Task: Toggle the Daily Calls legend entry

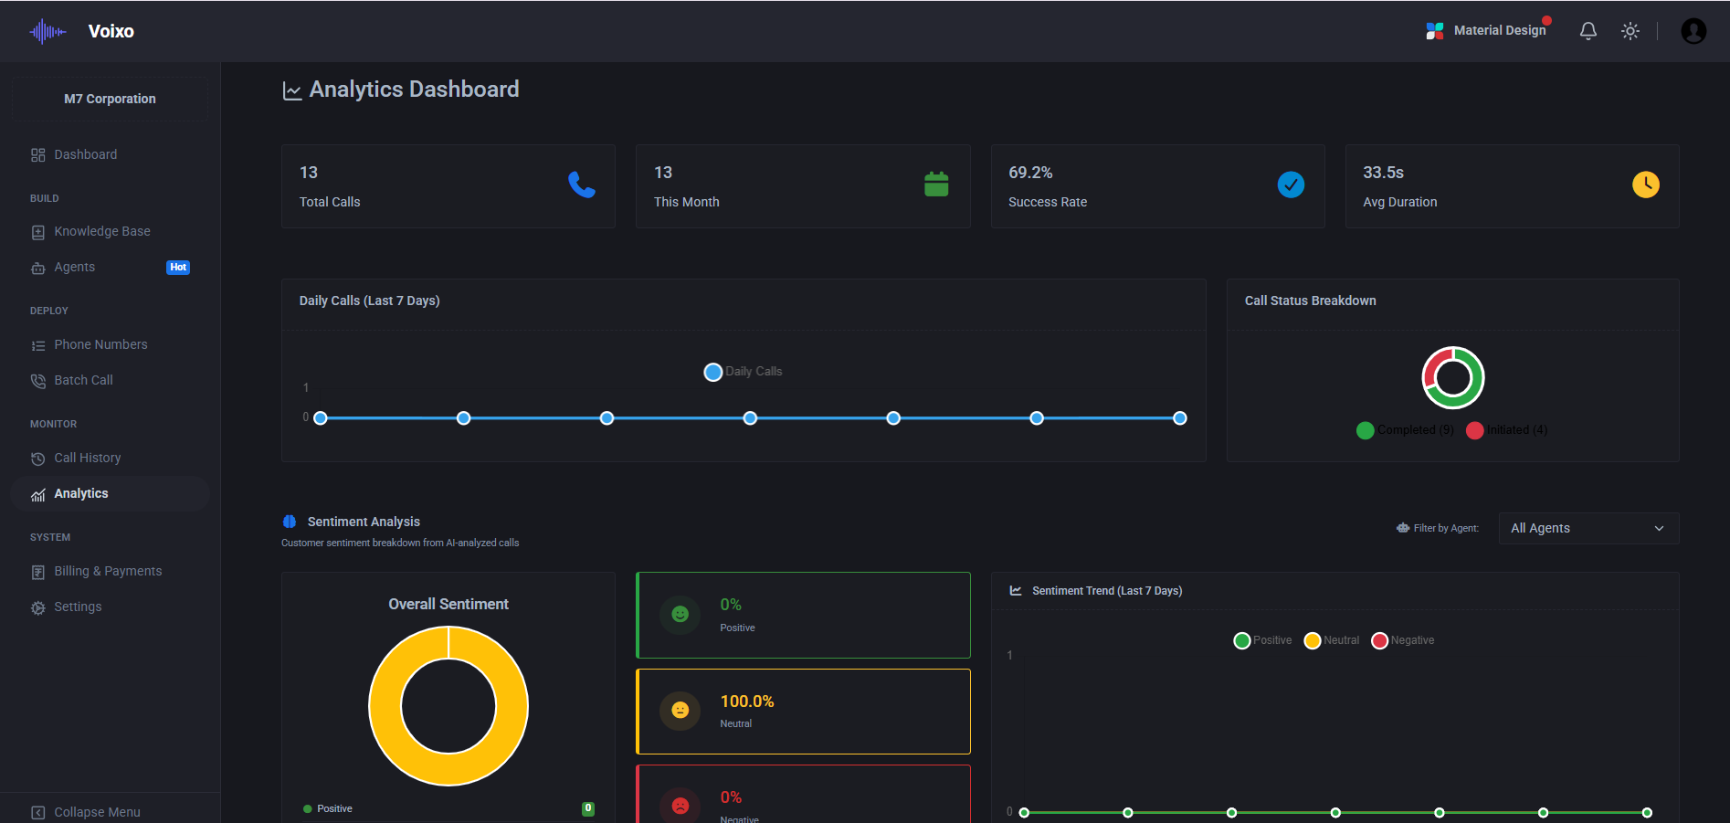Action: (743, 372)
